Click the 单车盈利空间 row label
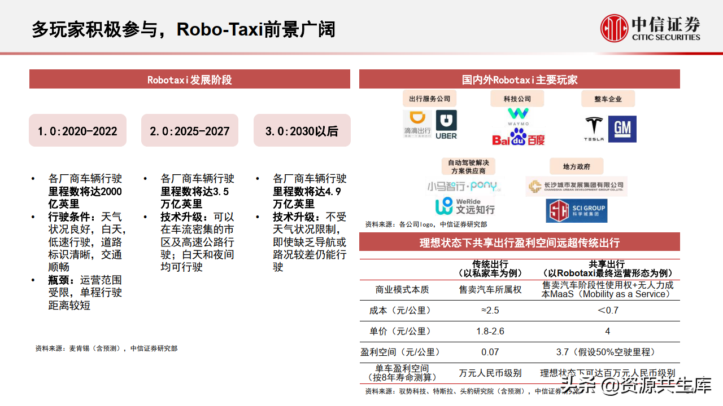 pyautogui.click(x=402, y=373)
